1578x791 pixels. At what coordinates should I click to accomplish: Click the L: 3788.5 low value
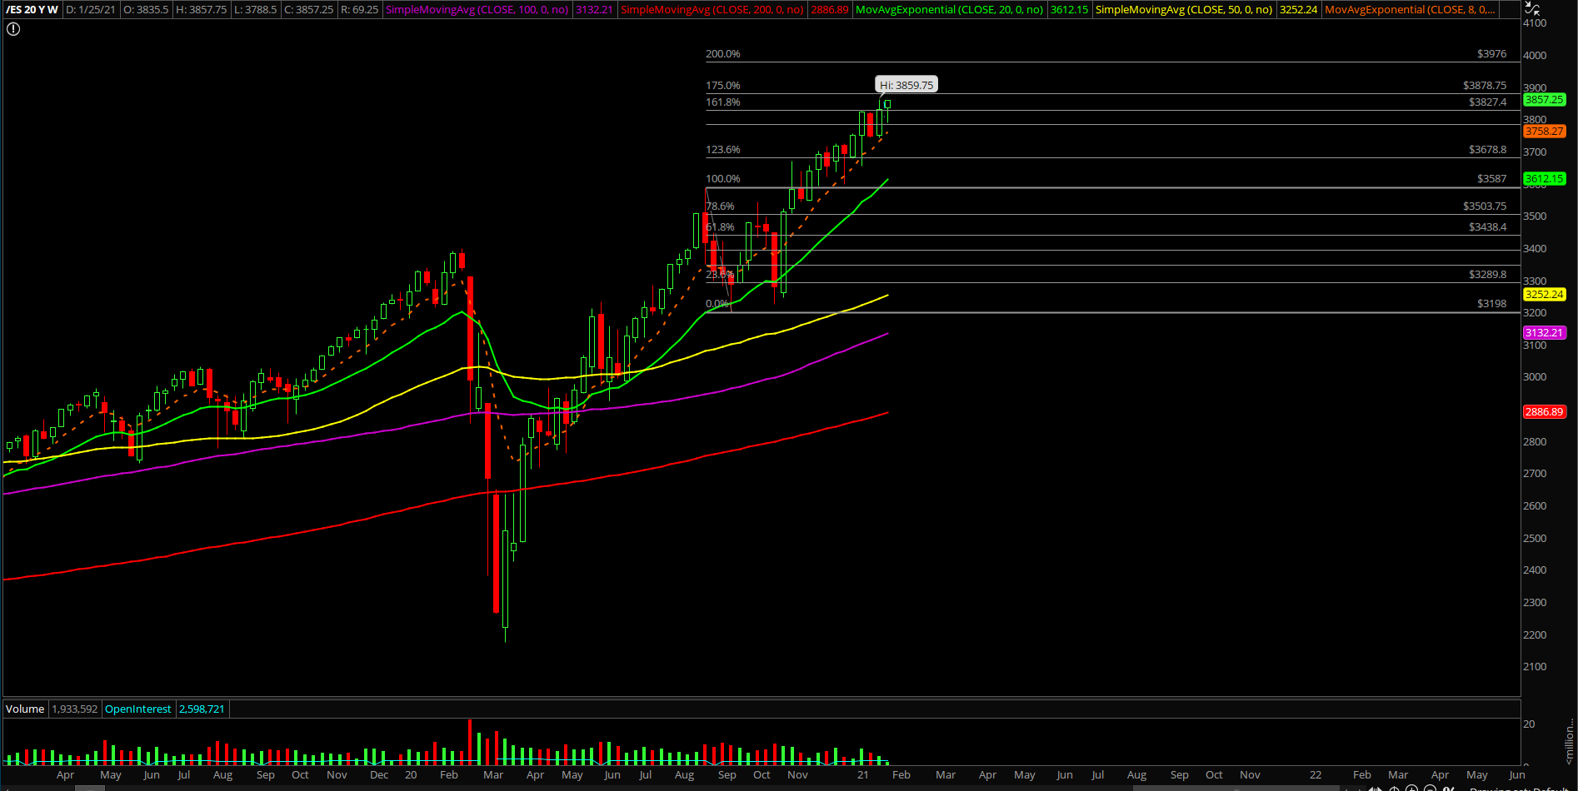coord(255,10)
